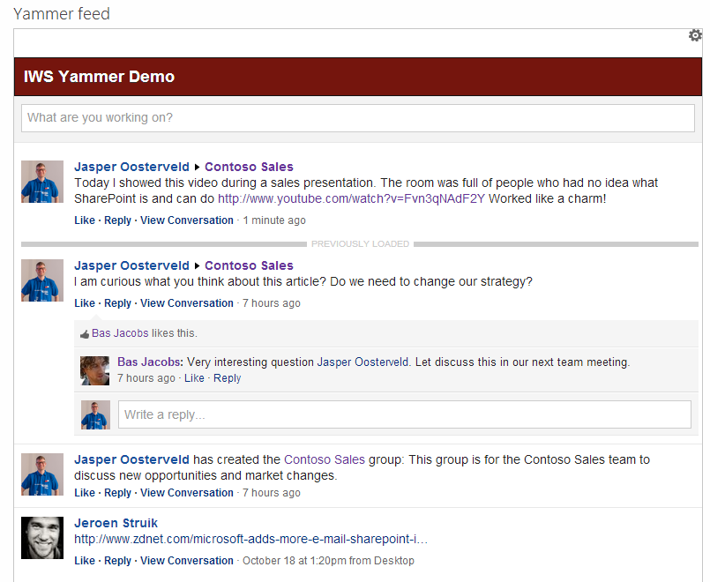
Task: Like the Contoso Sales group creation post
Action: coord(85,493)
